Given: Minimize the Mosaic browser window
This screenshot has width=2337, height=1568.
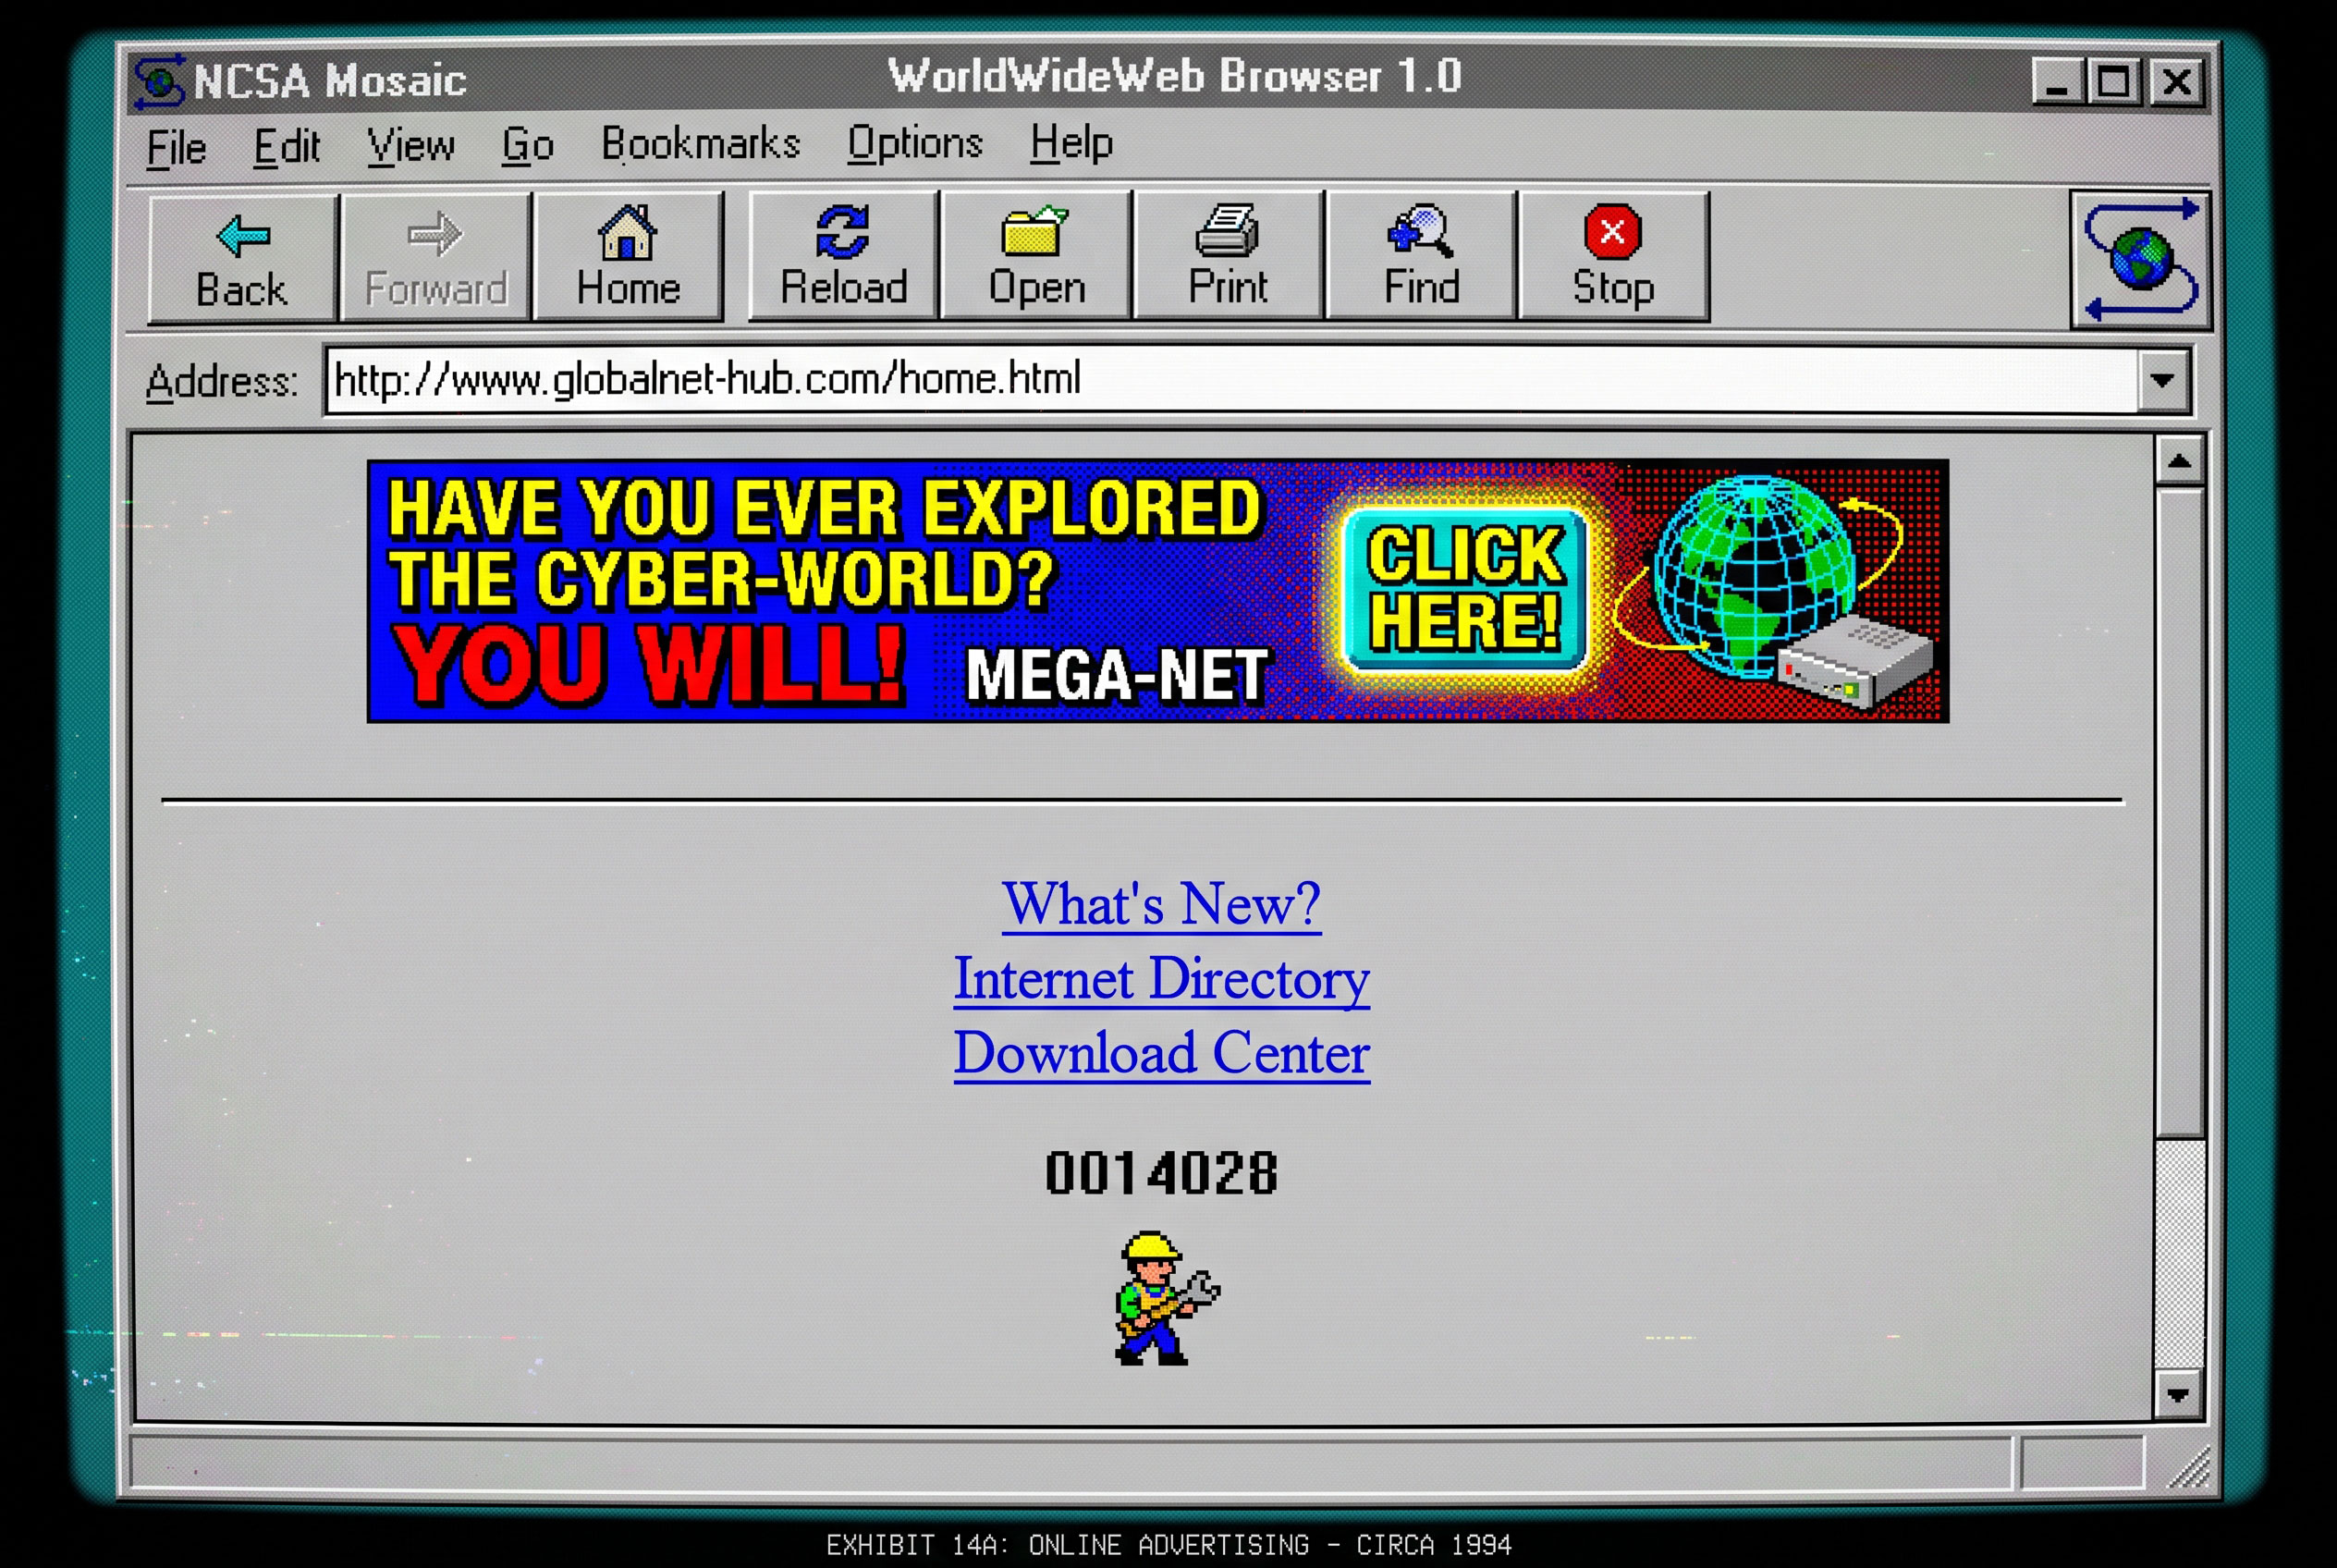Looking at the screenshot, I should click(2059, 81).
